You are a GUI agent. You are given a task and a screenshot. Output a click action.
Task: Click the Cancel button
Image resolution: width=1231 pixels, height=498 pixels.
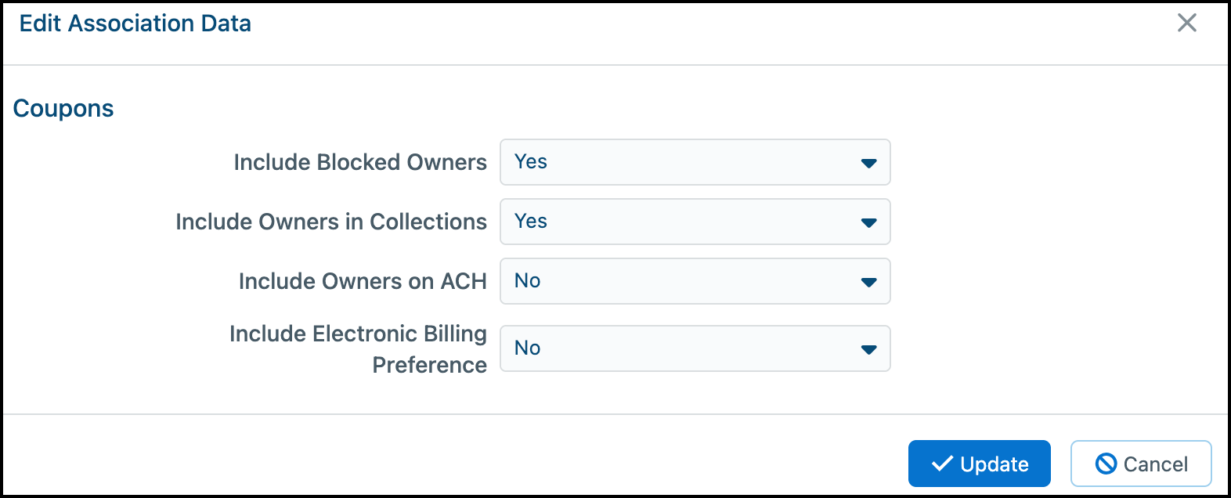tap(1141, 464)
